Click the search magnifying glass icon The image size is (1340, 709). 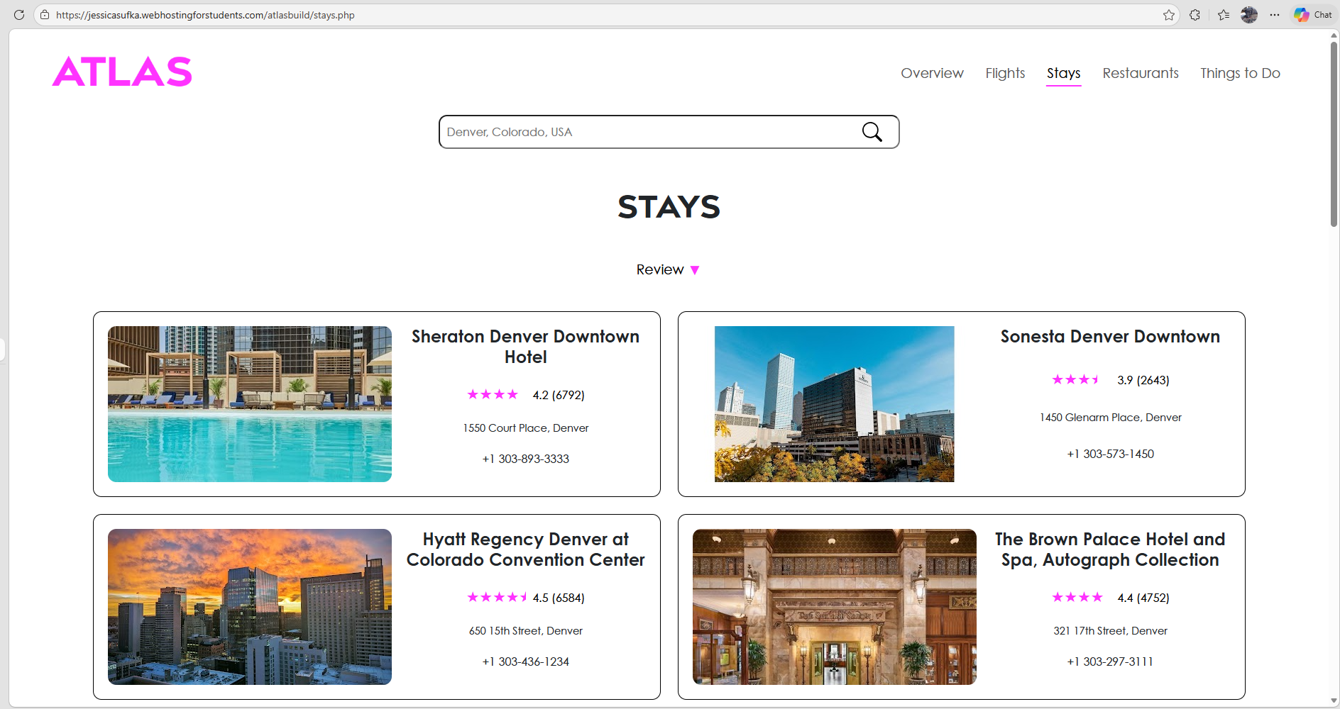point(872,132)
